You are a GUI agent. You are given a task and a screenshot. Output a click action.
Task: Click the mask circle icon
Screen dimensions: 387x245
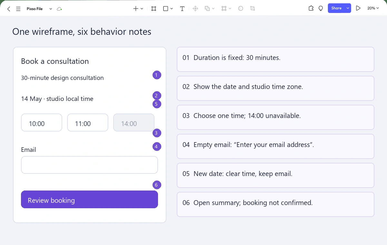[241, 9]
